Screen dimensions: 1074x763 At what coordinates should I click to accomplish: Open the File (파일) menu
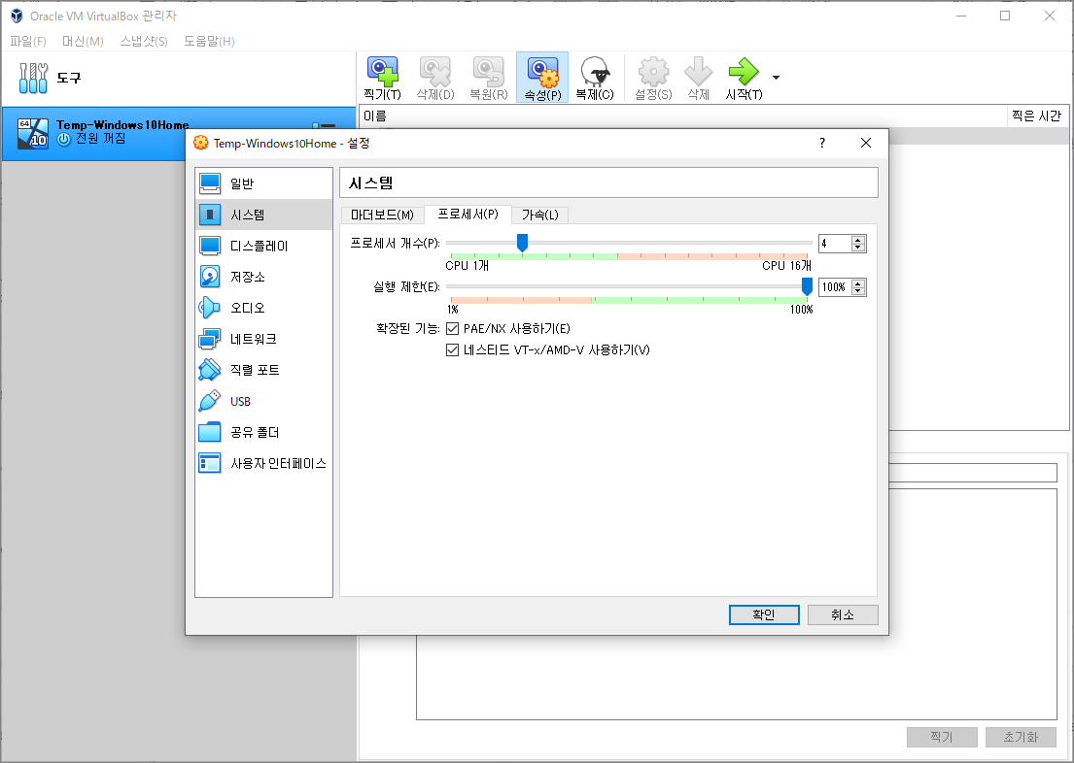pos(28,41)
